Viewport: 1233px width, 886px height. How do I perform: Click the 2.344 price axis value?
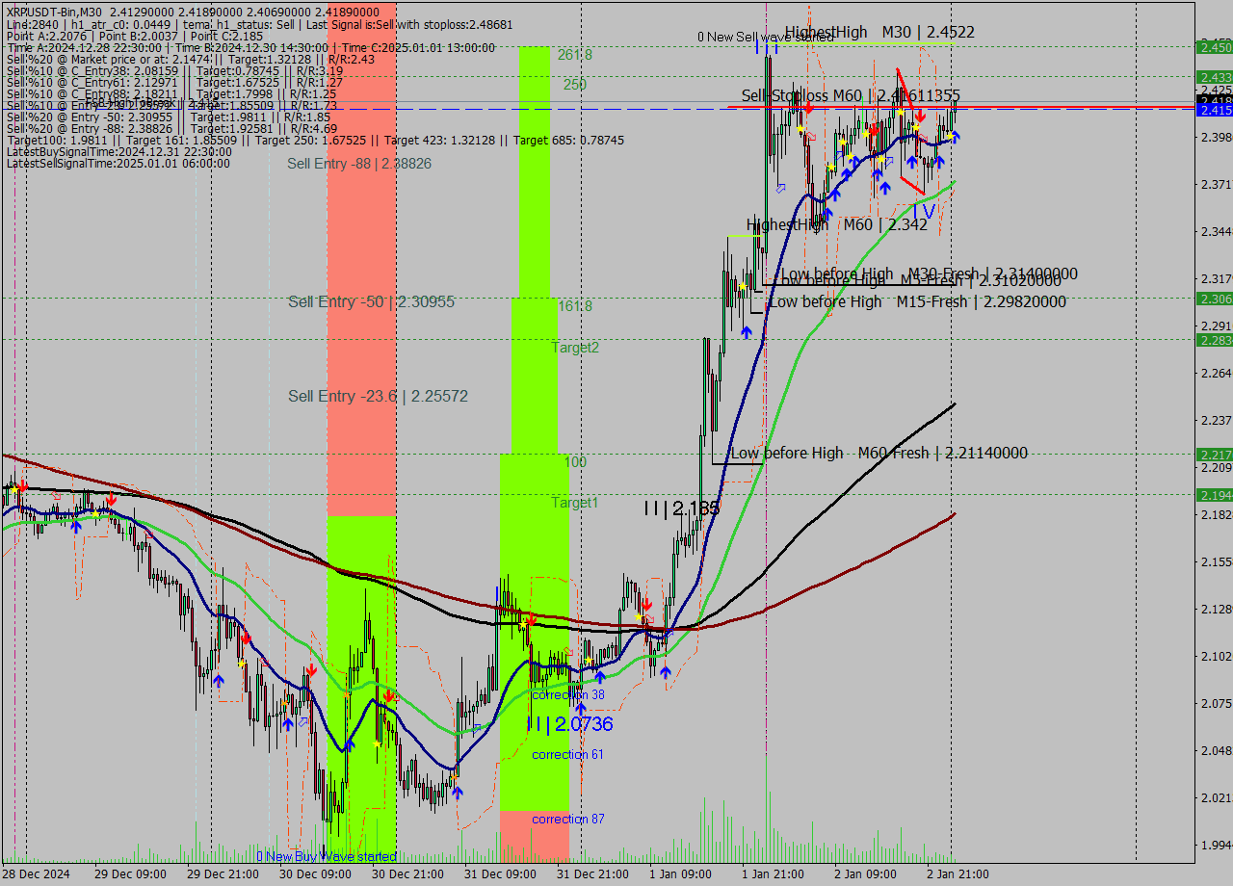pos(1216,232)
